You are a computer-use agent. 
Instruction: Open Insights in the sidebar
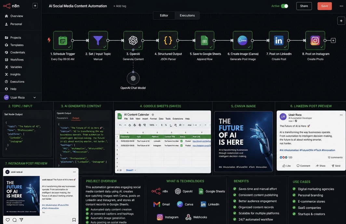point(15,74)
